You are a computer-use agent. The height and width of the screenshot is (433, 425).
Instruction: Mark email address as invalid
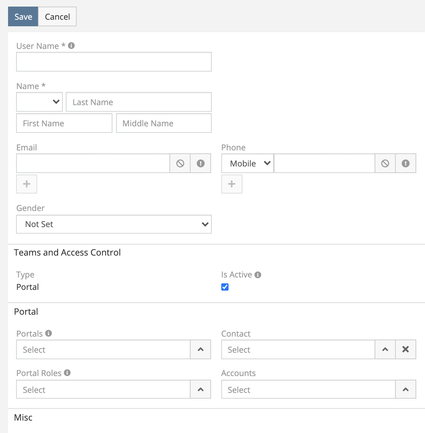pos(200,164)
